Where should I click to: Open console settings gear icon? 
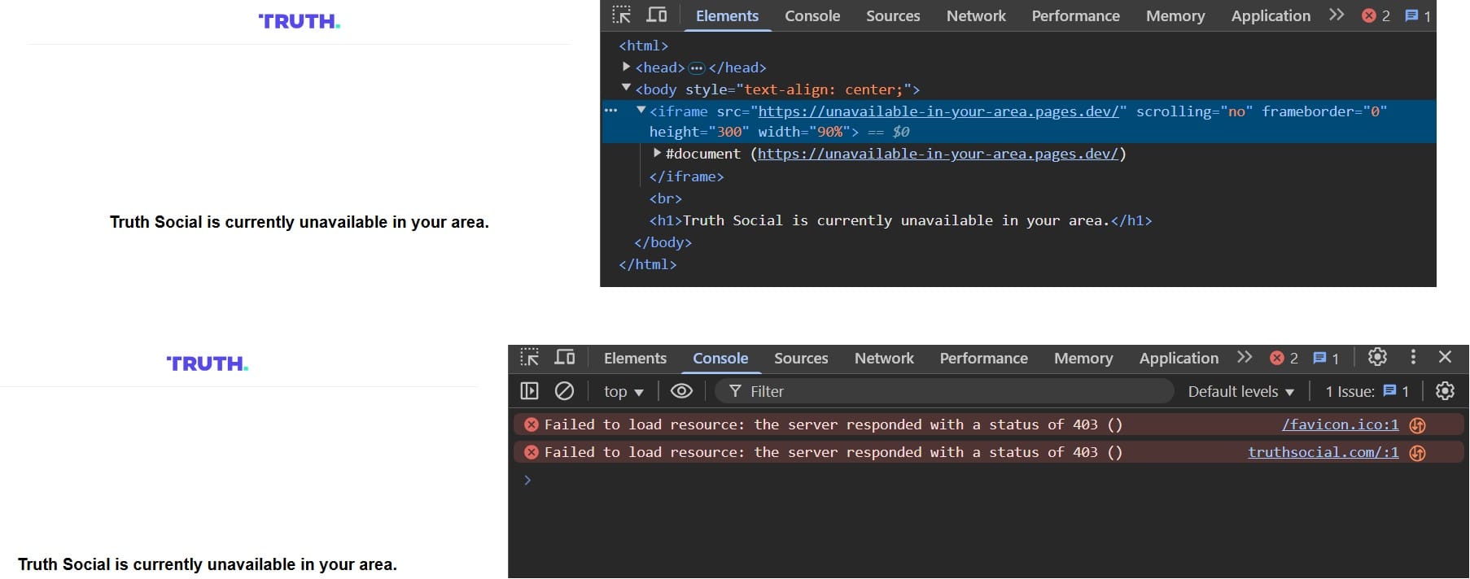[x=1445, y=391]
